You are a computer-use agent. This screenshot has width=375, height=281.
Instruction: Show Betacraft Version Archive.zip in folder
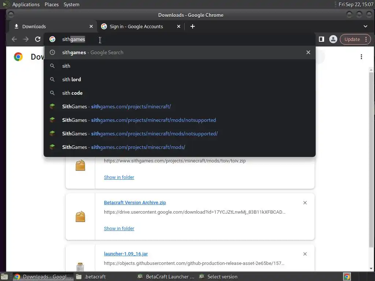pos(119,228)
